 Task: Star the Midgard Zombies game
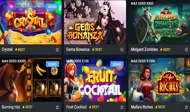click(186, 50)
